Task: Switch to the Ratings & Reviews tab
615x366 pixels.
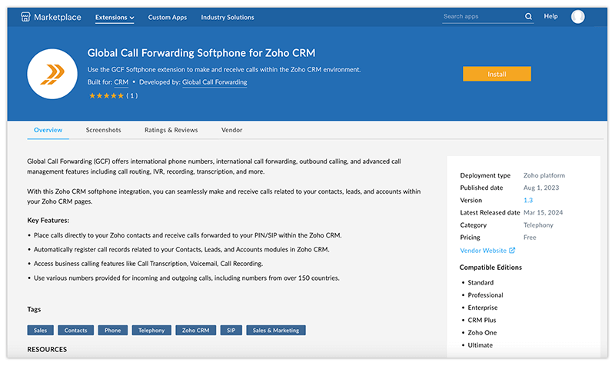Action: pyautogui.click(x=171, y=130)
